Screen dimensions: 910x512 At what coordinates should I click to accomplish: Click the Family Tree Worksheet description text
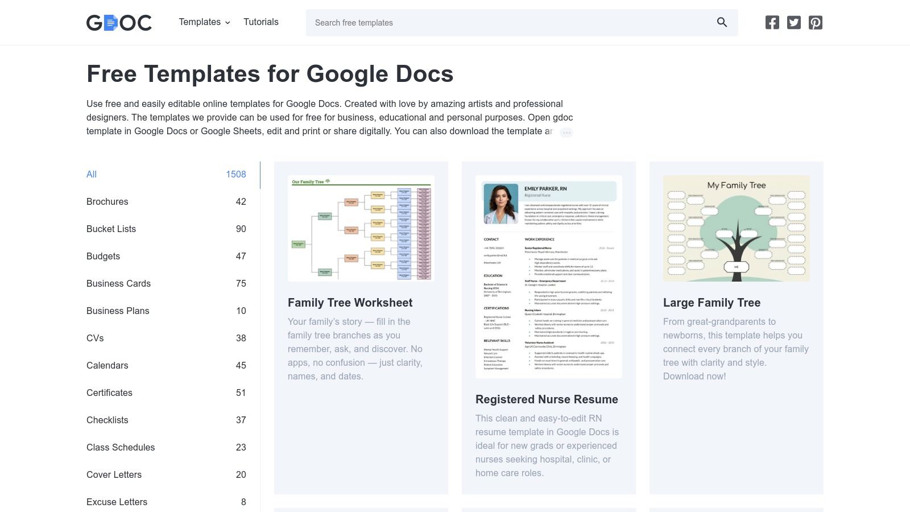point(356,349)
